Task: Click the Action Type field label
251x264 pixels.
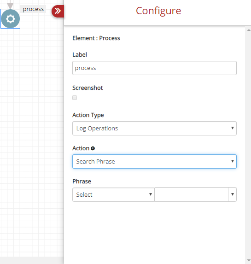Action: pos(88,115)
